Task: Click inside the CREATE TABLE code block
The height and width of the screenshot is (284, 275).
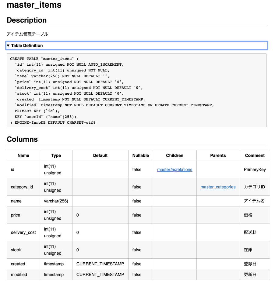Action: tap(136, 90)
